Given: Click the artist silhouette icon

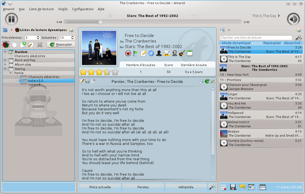Looking at the screenshot, I should coord(159,53).
